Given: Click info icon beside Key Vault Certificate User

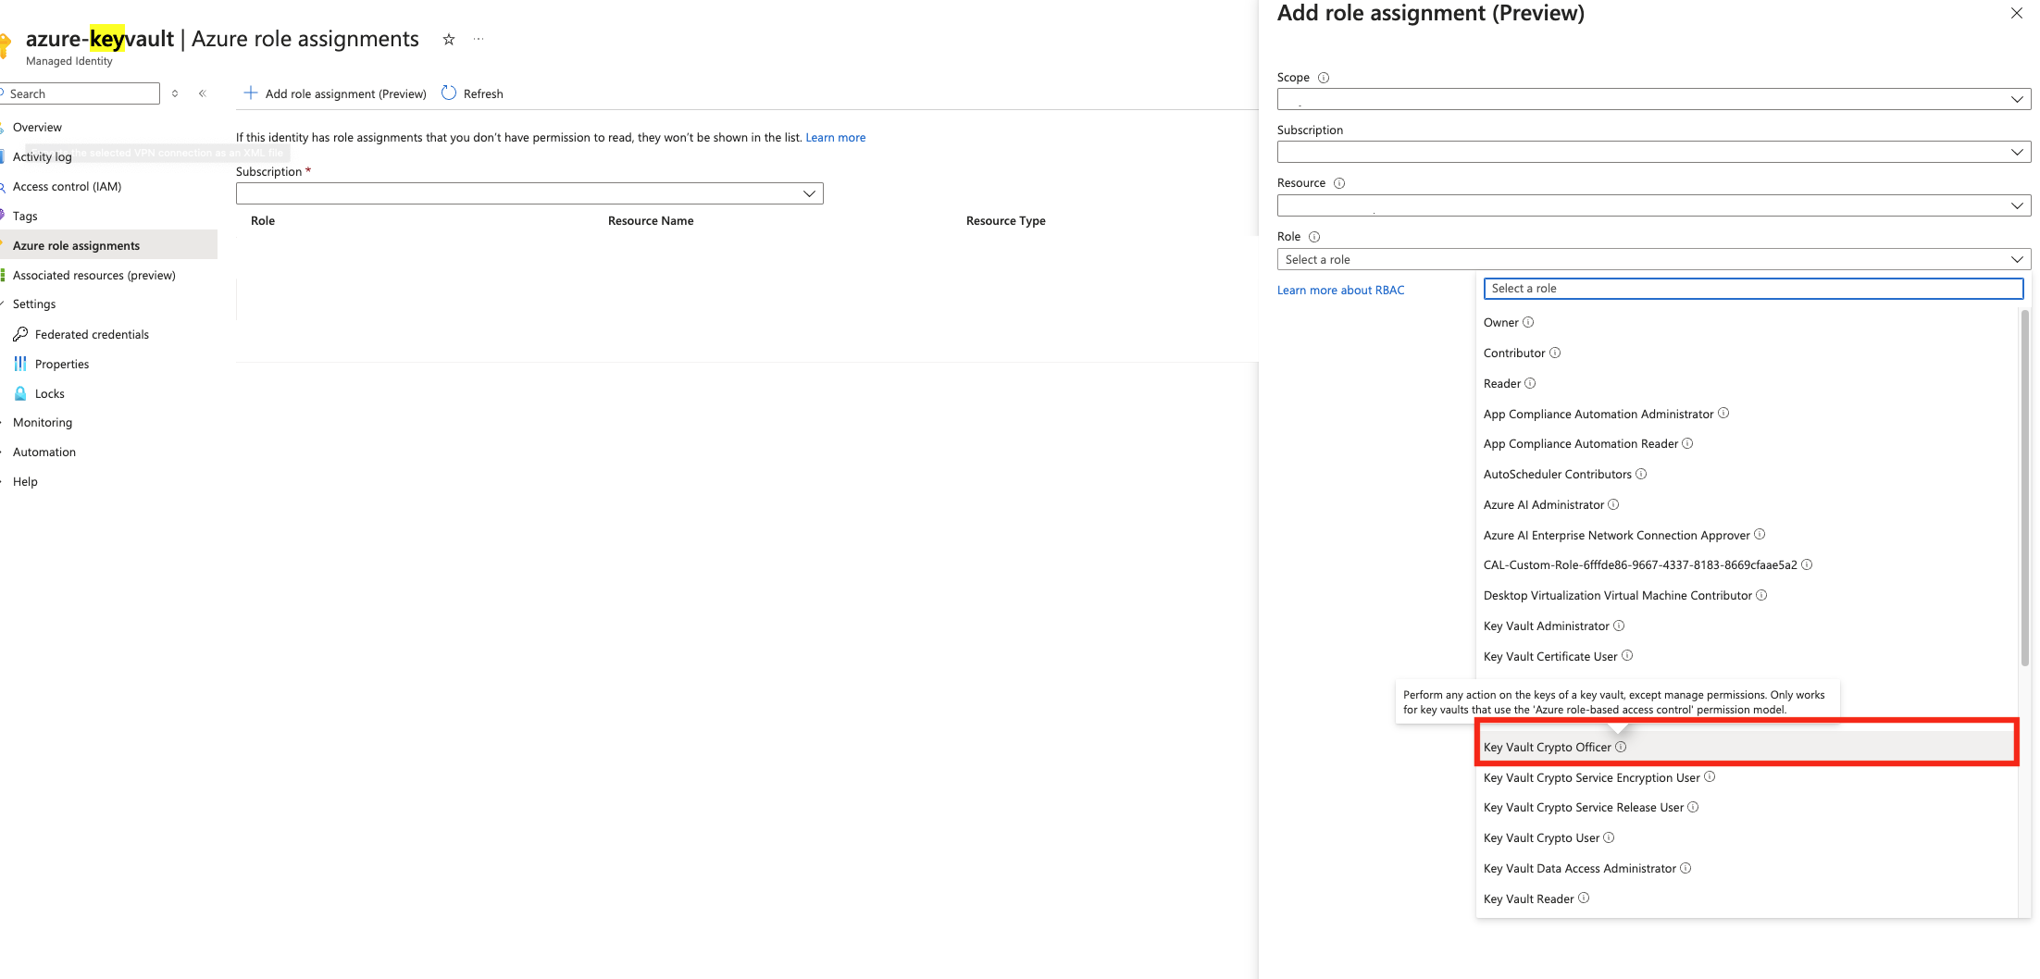Looking at the screenshot, I should pyautogui.click(x=1627, y=655).
